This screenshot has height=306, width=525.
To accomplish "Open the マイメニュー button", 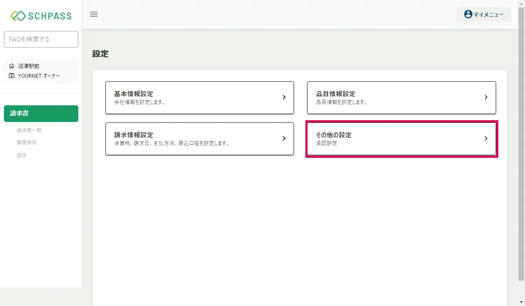I will click(483, 14).
